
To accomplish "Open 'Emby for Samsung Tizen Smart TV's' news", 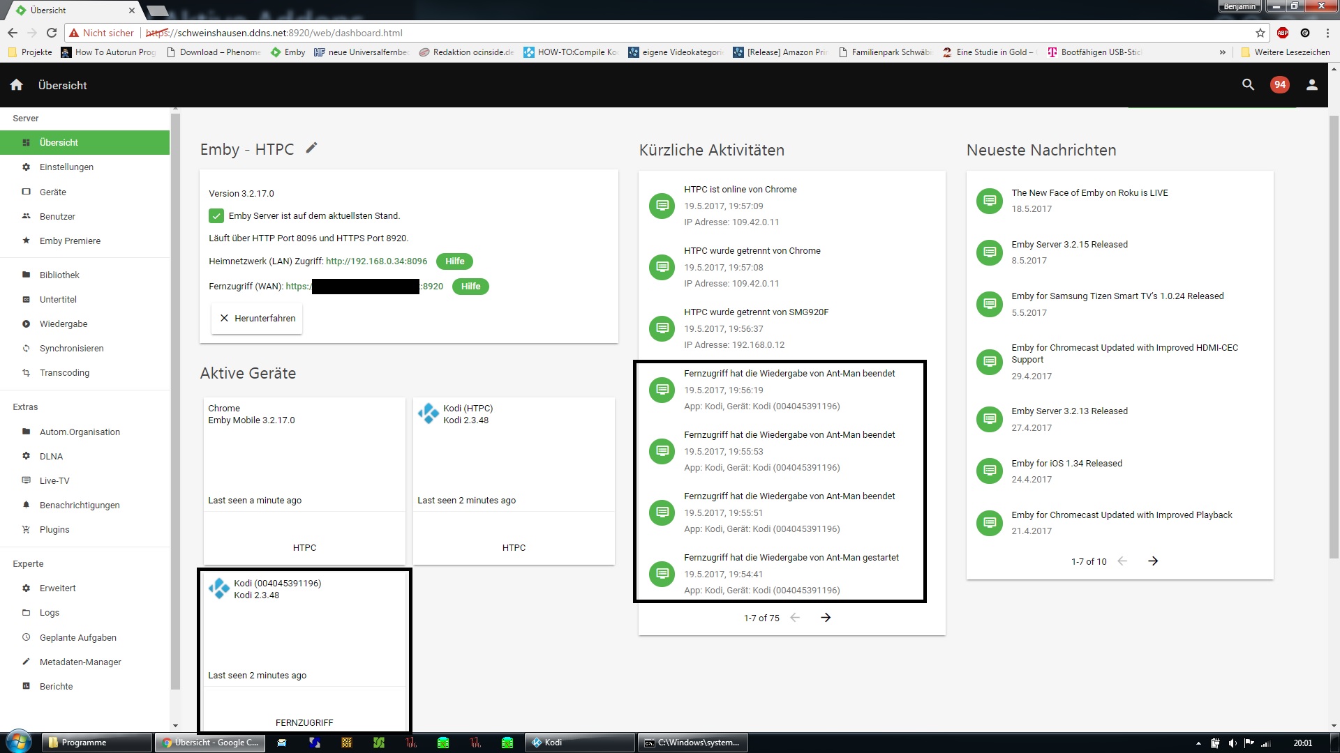I will (1117, 296).
